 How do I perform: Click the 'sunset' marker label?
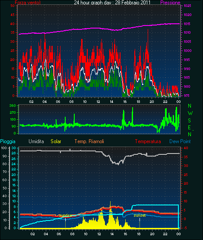click(x=140, y=215)
